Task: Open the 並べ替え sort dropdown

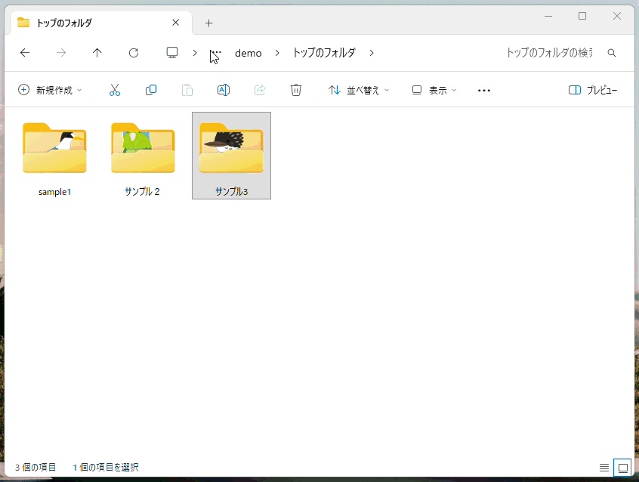Action: point(358,90)
